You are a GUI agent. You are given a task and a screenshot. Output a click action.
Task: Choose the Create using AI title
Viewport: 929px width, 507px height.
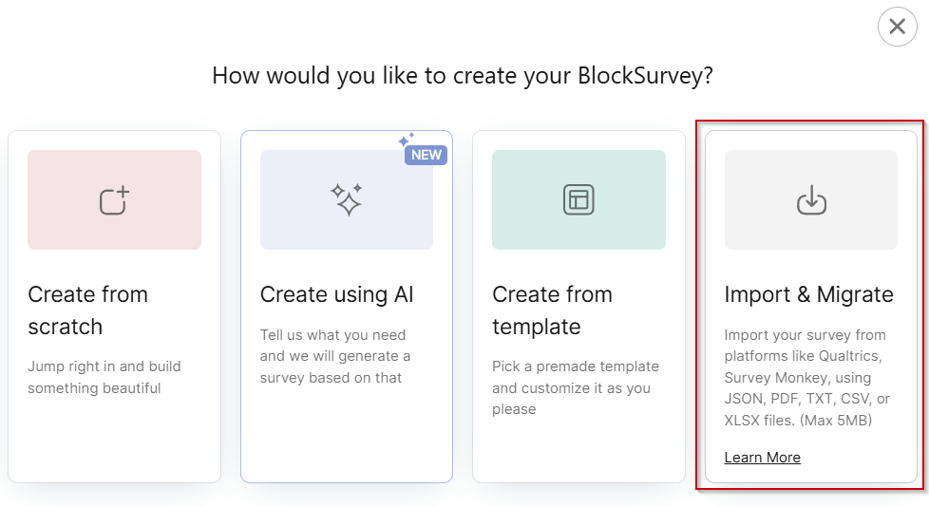coord(336,294)
